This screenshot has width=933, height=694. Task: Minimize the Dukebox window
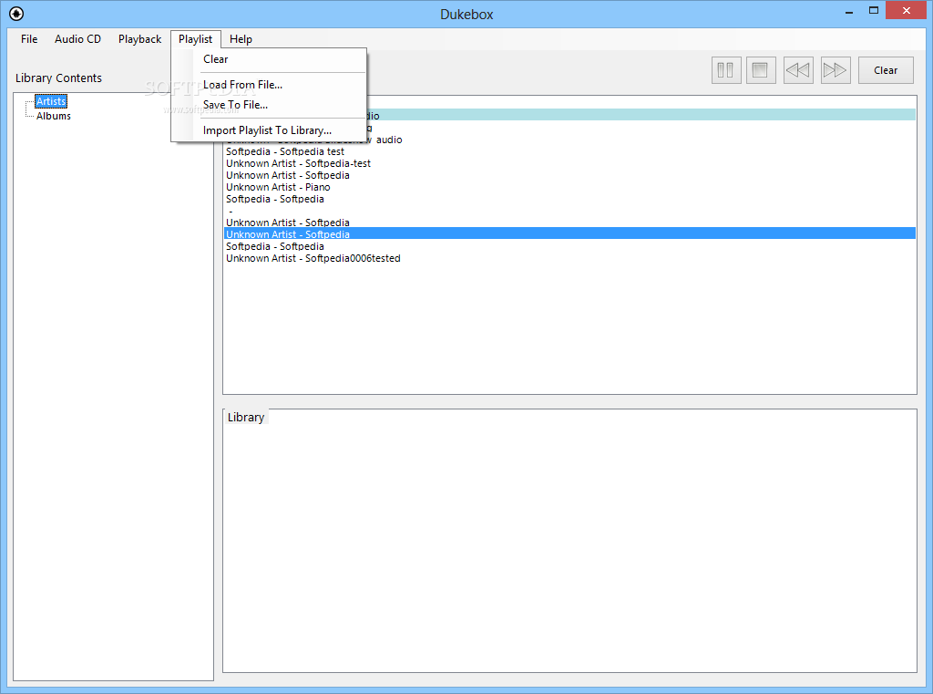click(x=849, y=11)
